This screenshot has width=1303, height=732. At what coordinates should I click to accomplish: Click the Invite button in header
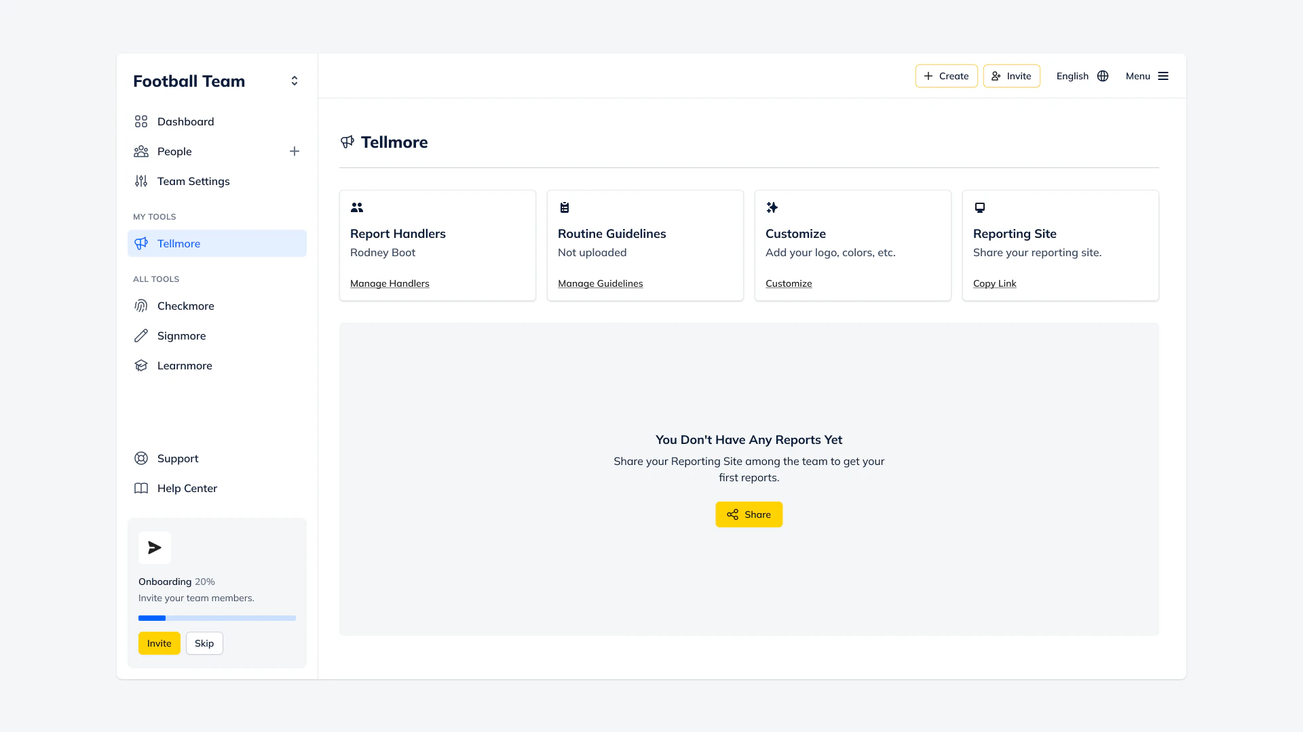pos(1011,76)
